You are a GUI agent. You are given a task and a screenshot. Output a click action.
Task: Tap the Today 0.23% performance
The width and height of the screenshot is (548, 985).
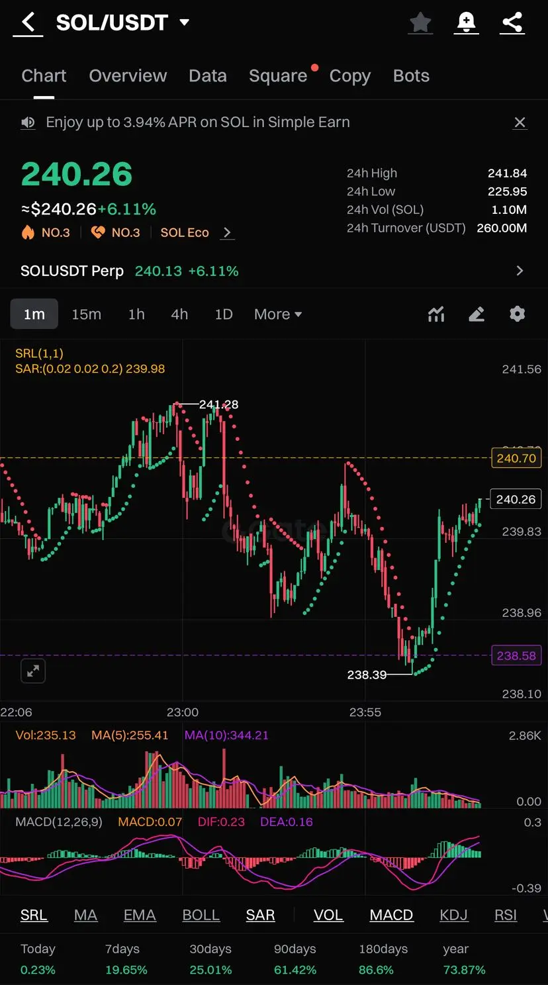(x=38, y=959)
